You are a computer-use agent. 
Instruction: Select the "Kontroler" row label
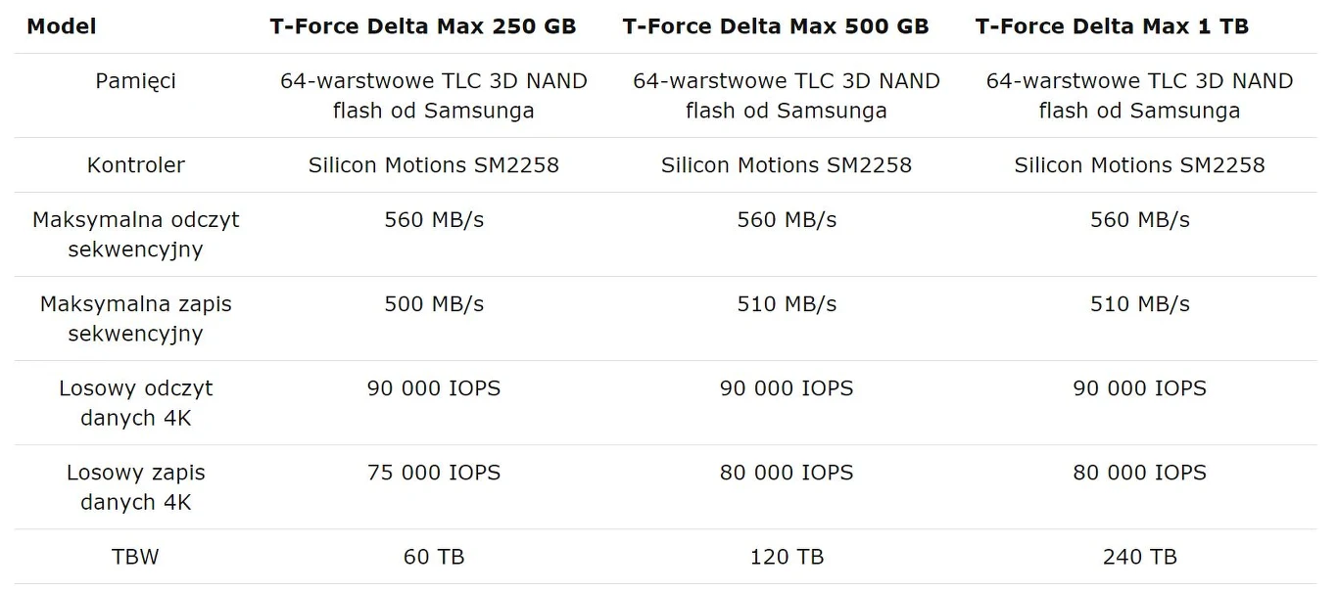coord(136,165)
